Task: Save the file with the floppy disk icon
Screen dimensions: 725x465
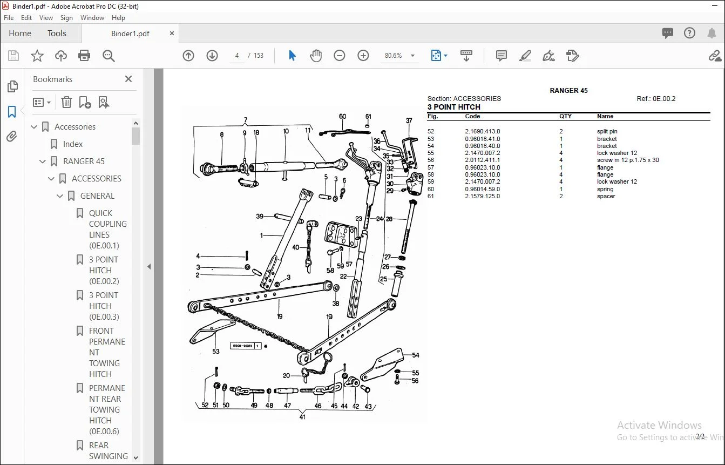Action: pos(13,56)
